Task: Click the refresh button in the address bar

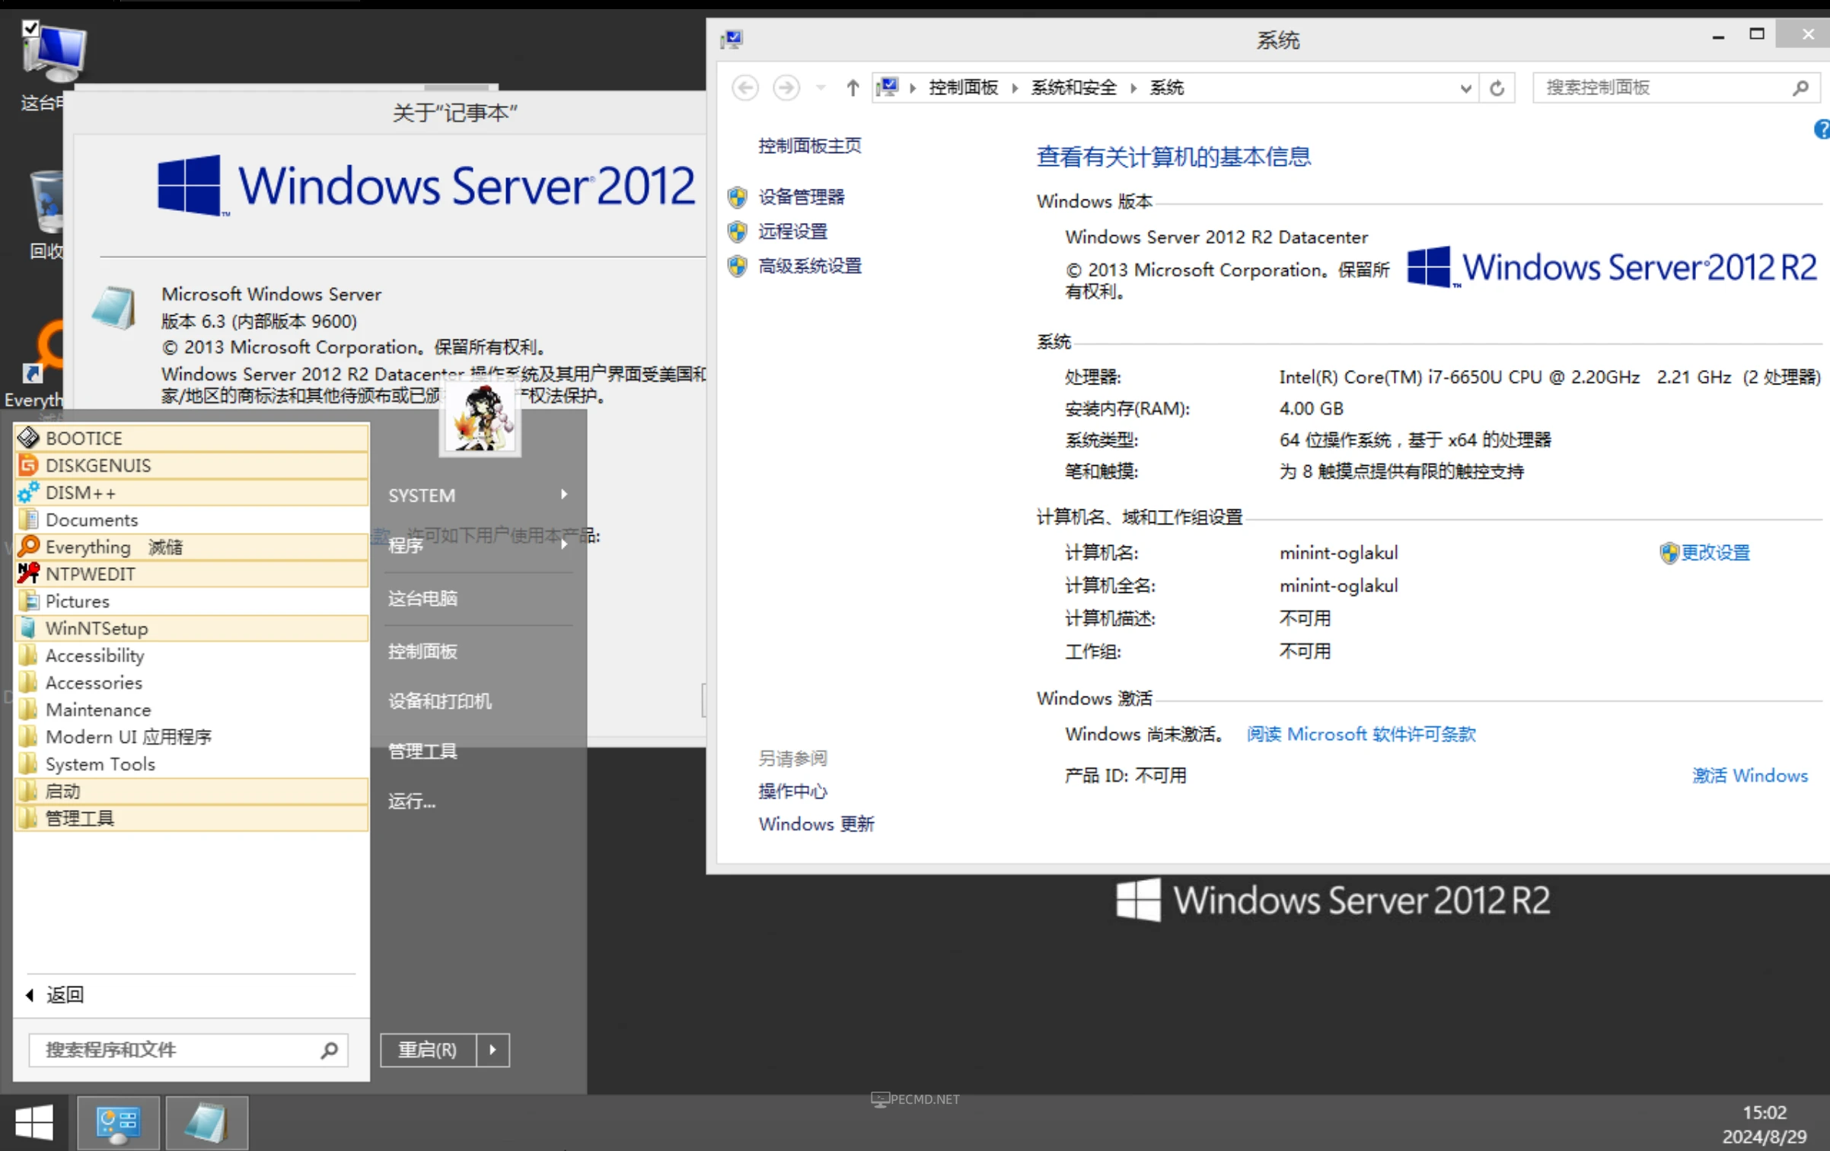Action: point(1497,88)
